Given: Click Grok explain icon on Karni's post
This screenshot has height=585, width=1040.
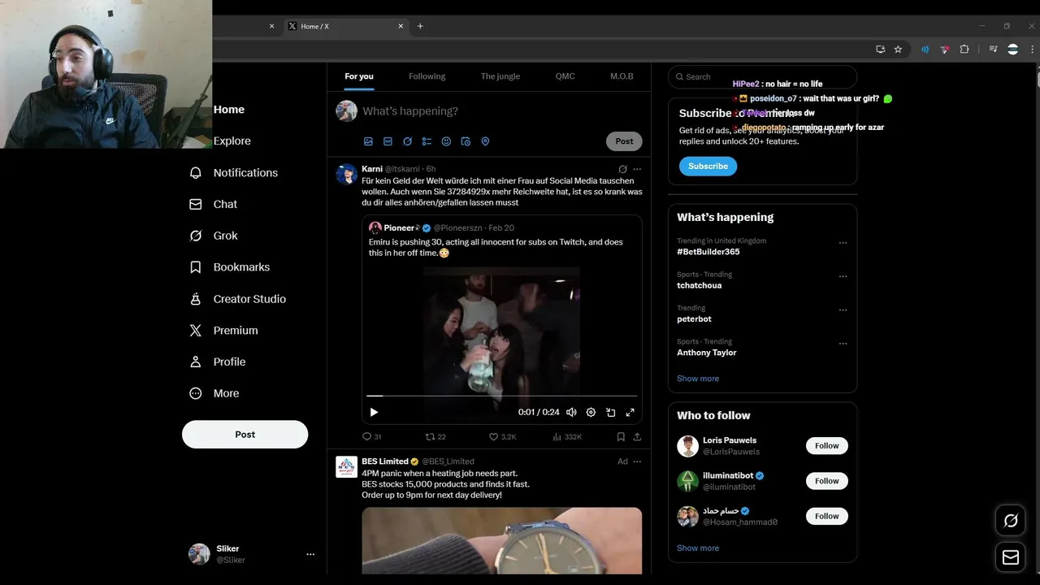Looking at the screenshot, I should click(x=623, y=169).
